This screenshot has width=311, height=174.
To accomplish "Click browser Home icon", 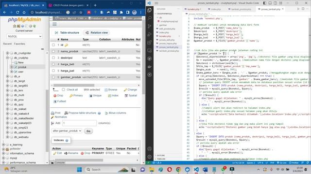I will coord(24,12).
